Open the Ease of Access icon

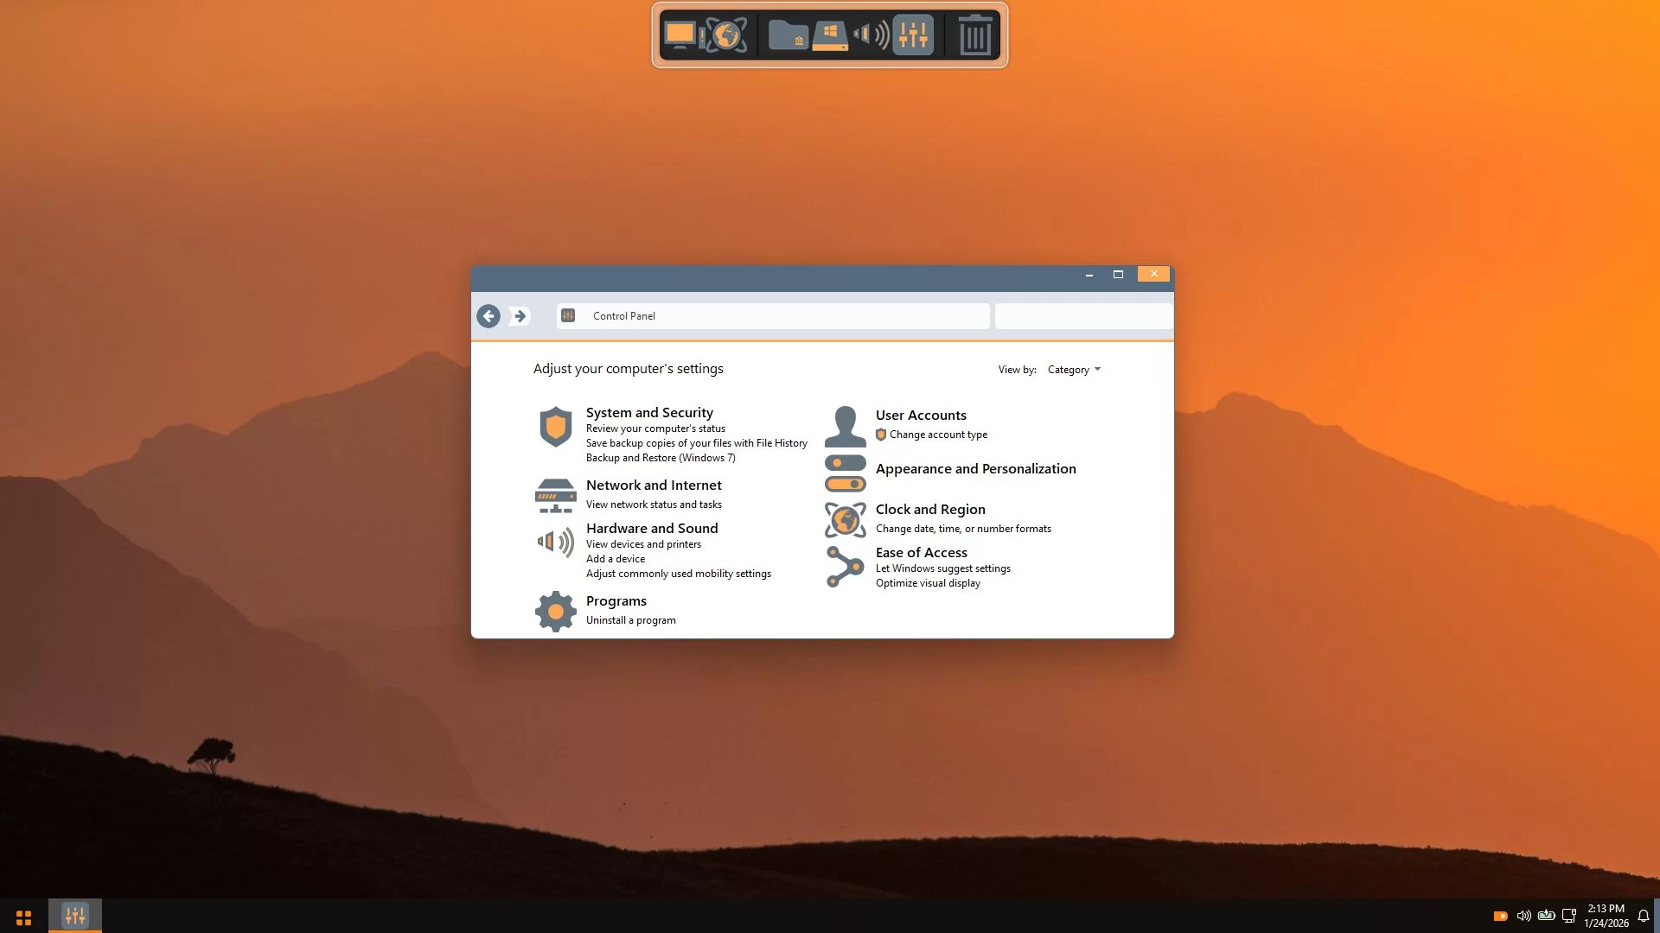pos(845,567)
